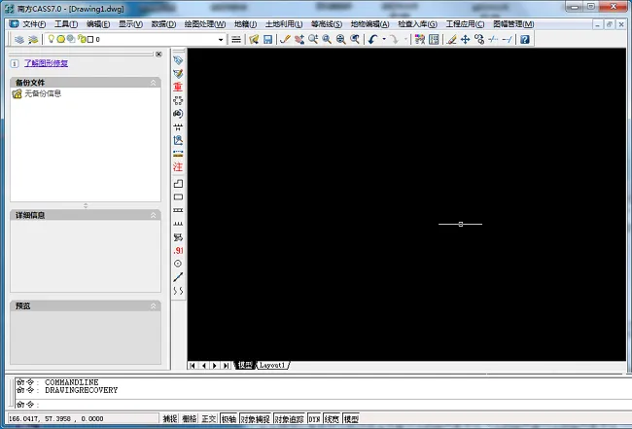Open the 文件(F) menu
The image size is (632, 429).
tap(34, 24)
